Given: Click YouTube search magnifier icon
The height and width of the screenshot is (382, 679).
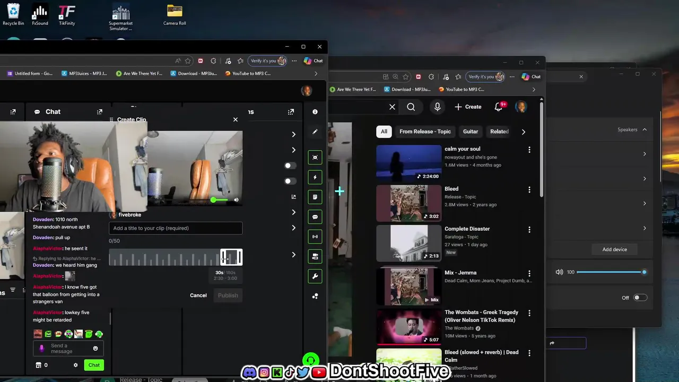Looking at the screenshot, I should (x=411, y=107).
